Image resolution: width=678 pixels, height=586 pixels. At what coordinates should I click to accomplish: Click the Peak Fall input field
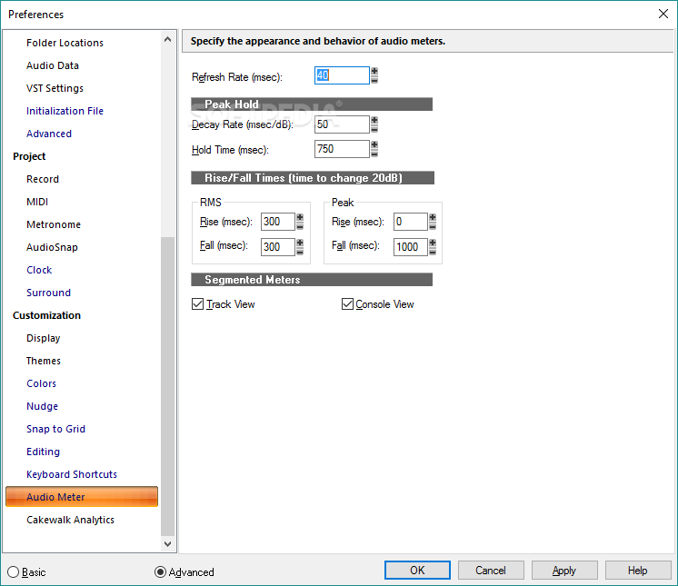coord(411,247)
